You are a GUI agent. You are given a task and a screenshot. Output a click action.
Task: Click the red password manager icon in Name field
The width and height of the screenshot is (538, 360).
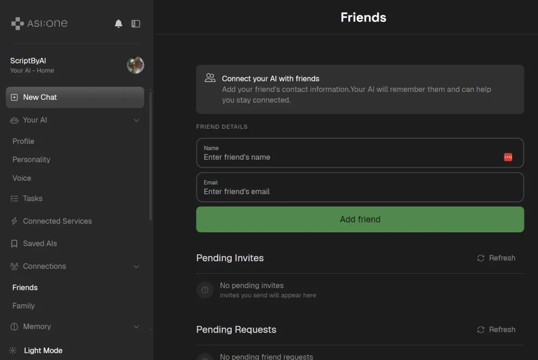point(508,157)
